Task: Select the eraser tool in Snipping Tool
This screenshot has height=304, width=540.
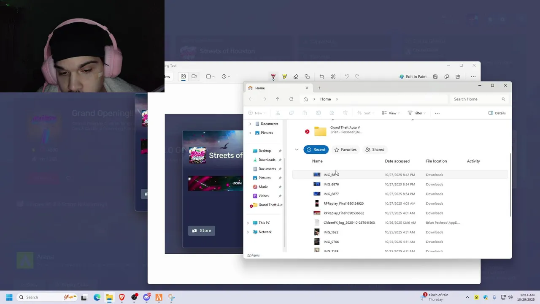Action: [296, 76]
